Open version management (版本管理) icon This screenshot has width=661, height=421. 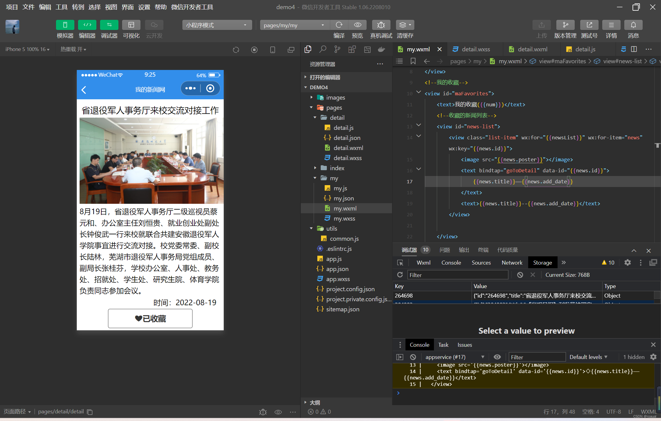point(565,25)
